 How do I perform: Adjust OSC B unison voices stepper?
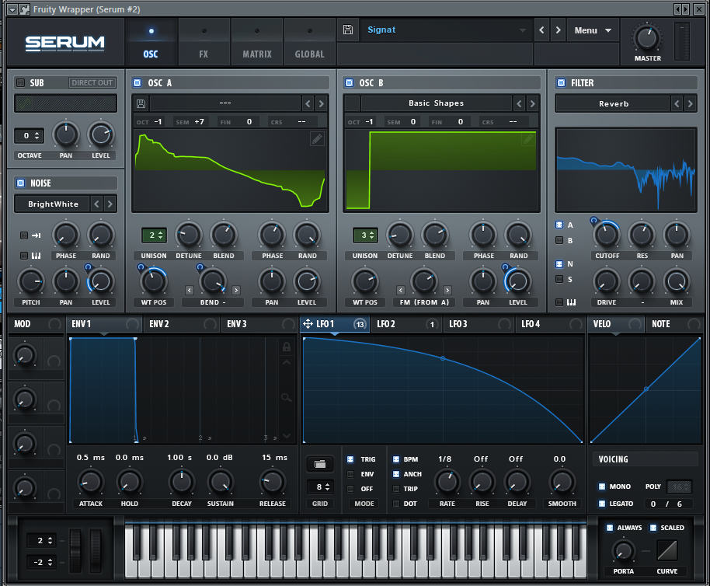(x=365, y=235)
